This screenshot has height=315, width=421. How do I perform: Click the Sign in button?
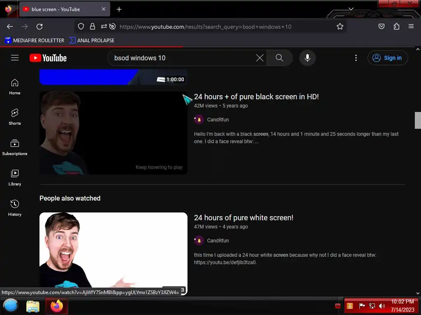point(387,58)
